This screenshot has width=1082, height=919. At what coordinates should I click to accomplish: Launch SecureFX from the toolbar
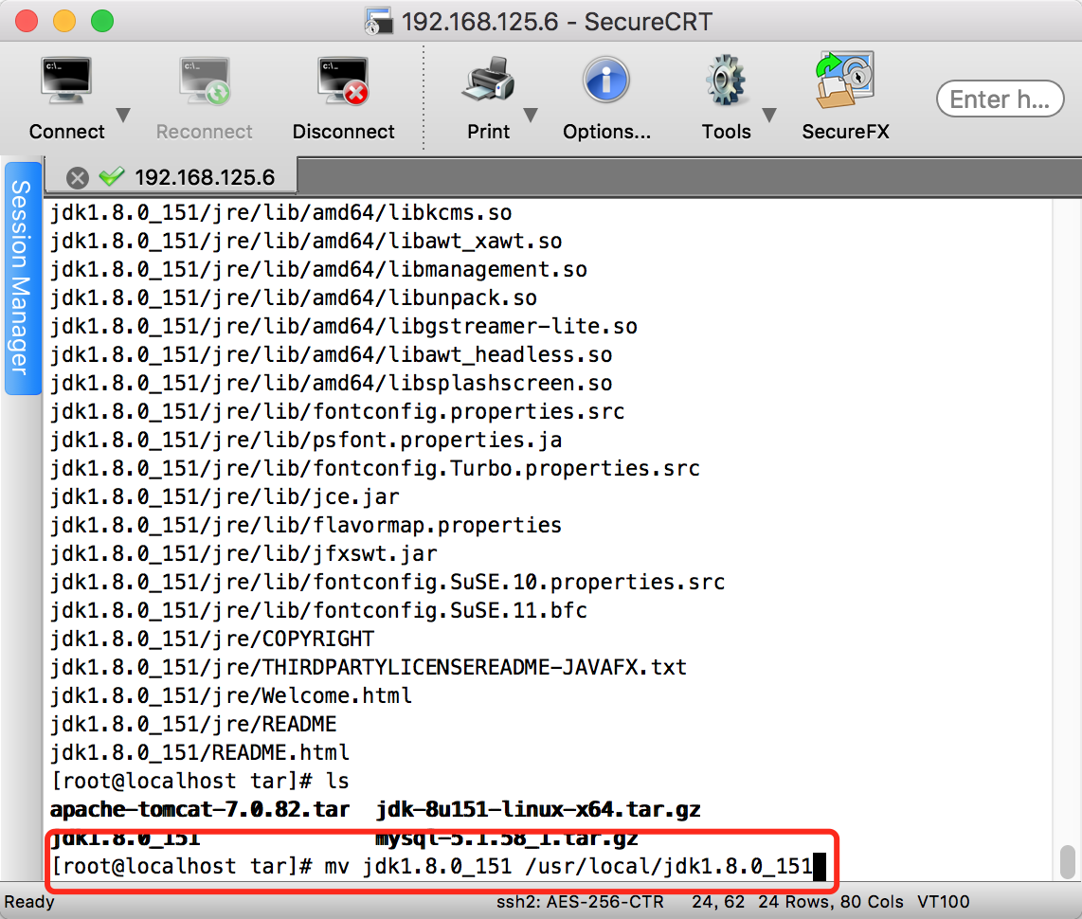[844, 80]
